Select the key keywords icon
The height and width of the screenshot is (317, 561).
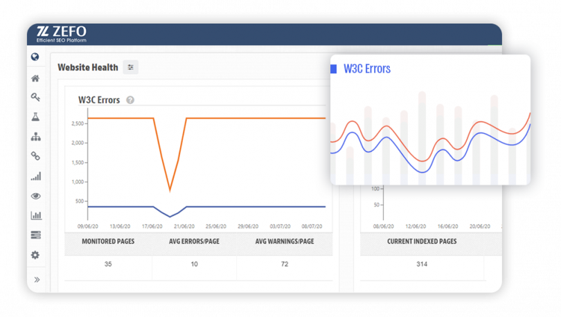tap(35, 97)
